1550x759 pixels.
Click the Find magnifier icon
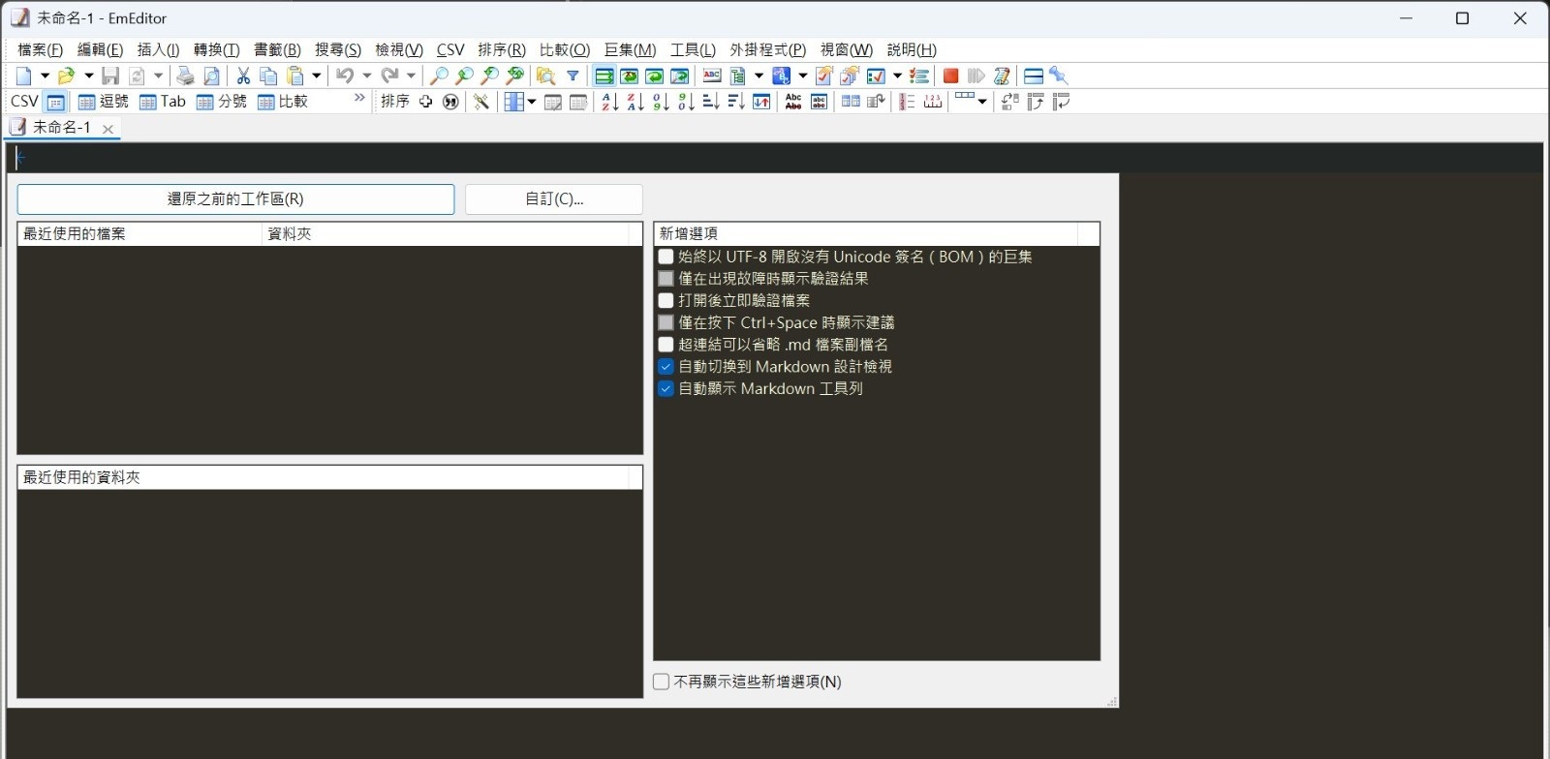click(439, 76)
